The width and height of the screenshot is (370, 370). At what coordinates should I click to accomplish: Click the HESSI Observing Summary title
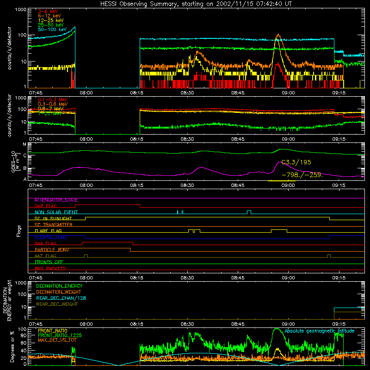pyautogui.click(x=196, y=4)
